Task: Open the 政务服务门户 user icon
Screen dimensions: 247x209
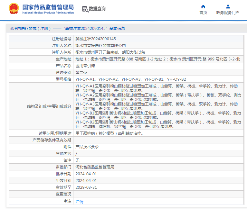Action: (228, 7)
